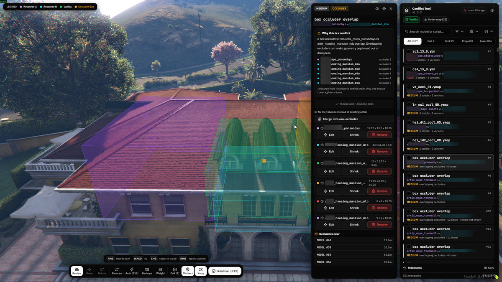Switch to the Occl 39 tab

click(x=449, y=41)
